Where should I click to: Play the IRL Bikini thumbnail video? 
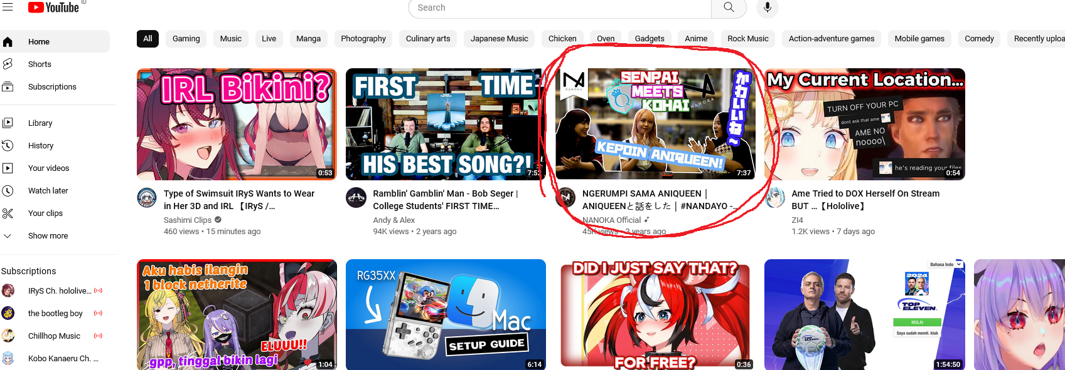(x=237, y=124)
